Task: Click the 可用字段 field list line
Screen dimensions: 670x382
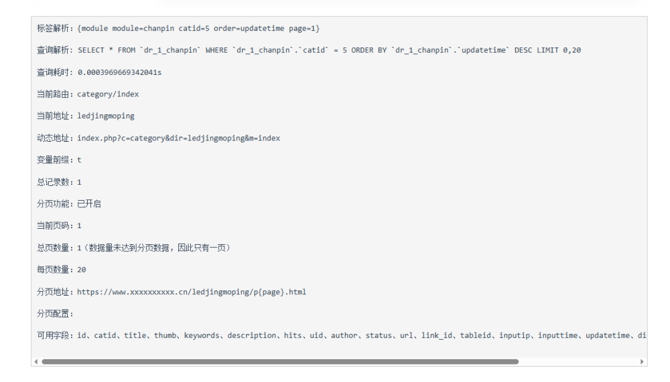Action: click(x=342, y=335)
